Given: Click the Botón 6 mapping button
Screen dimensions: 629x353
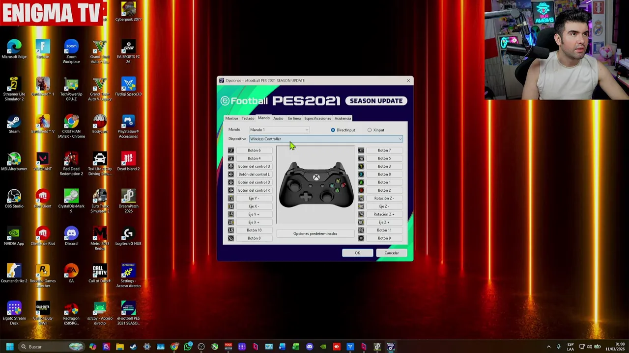Looking at the screenshot, I should point(254,151).
